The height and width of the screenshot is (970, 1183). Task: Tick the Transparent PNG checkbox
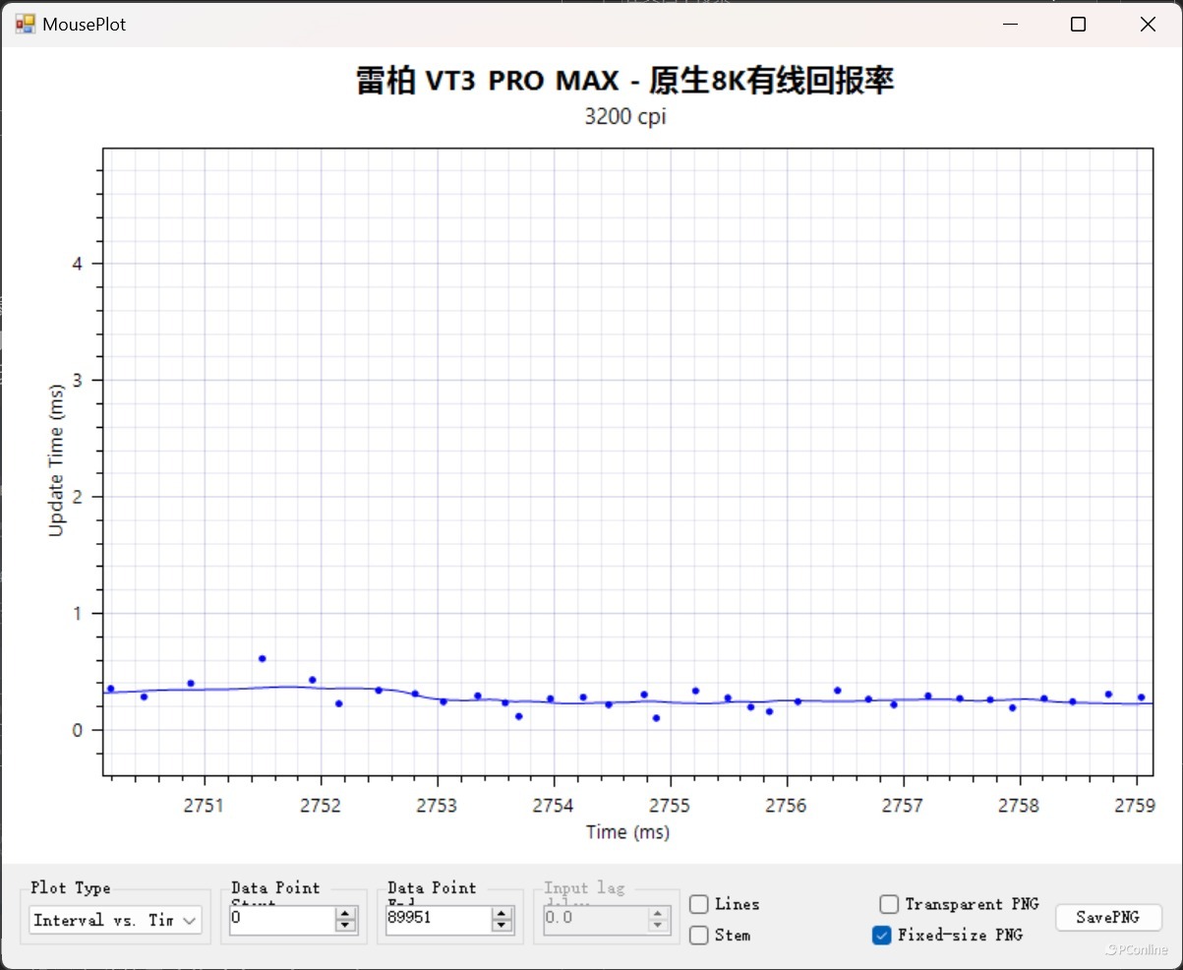(889, 904)
